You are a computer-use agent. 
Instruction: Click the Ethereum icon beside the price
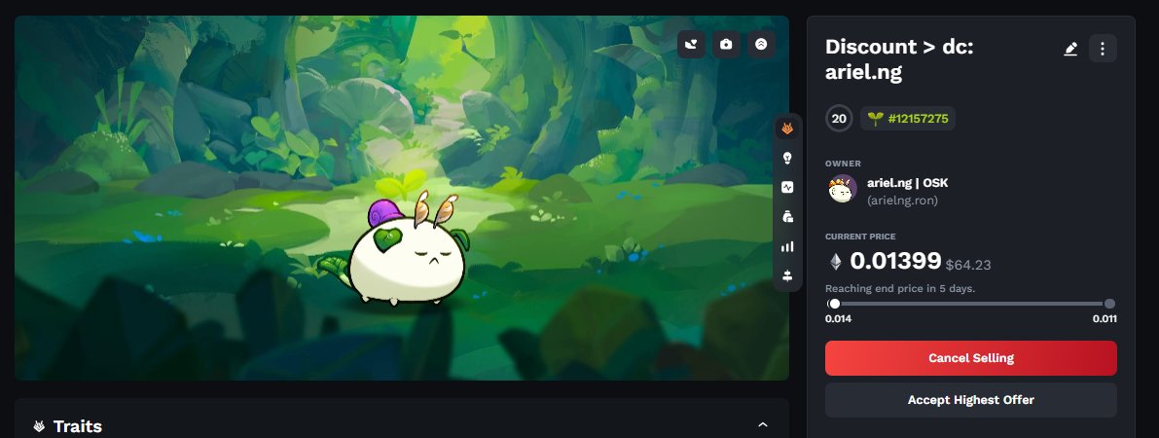pyautogui.click(x=835, y=261)
